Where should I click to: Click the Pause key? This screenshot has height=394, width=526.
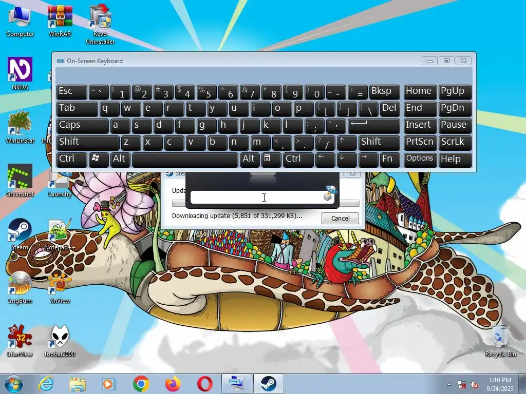coord(455,125)
